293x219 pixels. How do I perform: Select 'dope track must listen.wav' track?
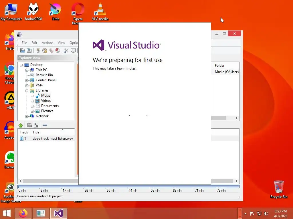53,139
